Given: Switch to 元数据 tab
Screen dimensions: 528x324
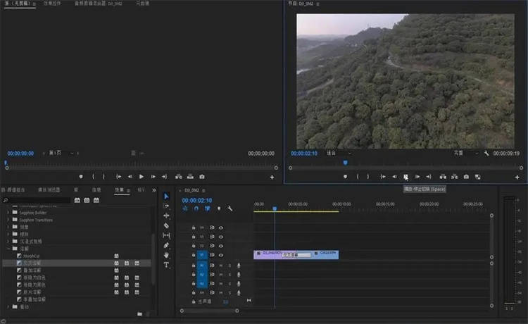Looking at the screenshot, I should tap(142, 4).
